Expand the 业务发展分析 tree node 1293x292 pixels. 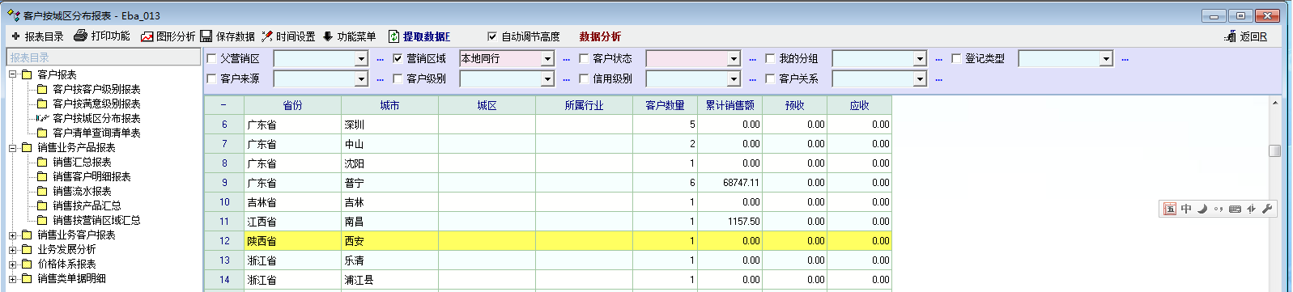[x=13, y=249]
